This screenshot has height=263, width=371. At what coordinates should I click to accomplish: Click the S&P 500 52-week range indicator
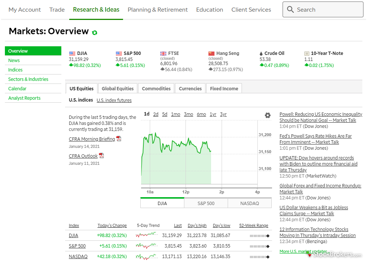tap(260, 246)
